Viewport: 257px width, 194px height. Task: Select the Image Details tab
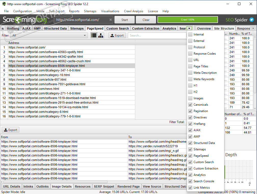point(62,186)
